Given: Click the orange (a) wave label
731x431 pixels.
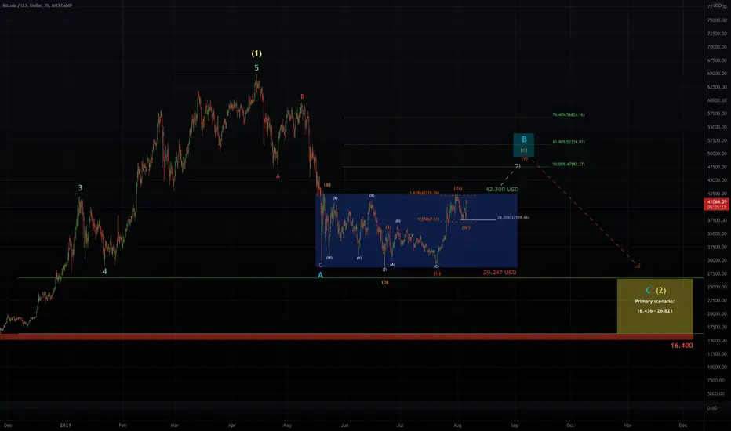Looking at the screenshot, I should (327, 184).
